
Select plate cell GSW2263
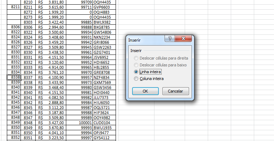tap(104, 47)
